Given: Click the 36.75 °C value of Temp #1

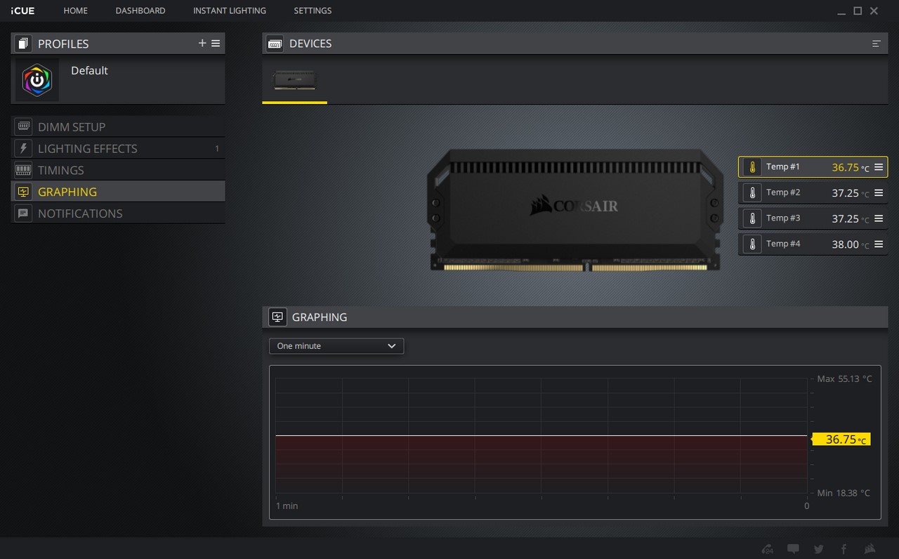Looking at the screenshot, I should pos(851,168).
